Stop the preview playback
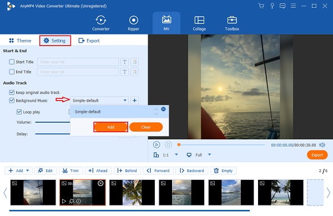 pos(168,144)
